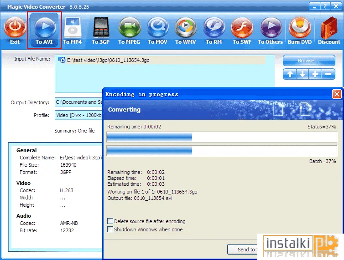Screen dimensions: 344x260
Task: Click the Bit rate value 12732
Action: [x=67, y=230]
